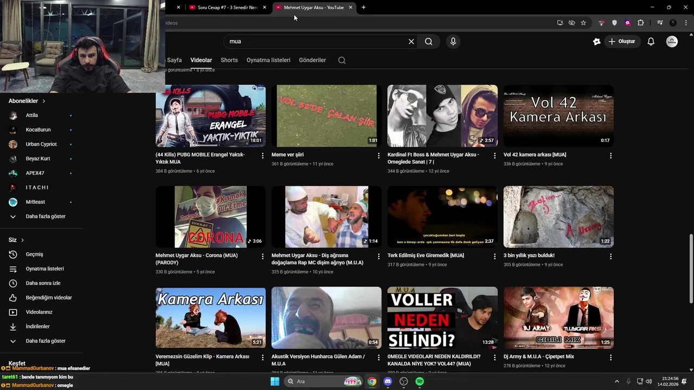Switch to Soru Cevap #7 browser tab
This screenshot has width=694, height=390.
(228, 8)
